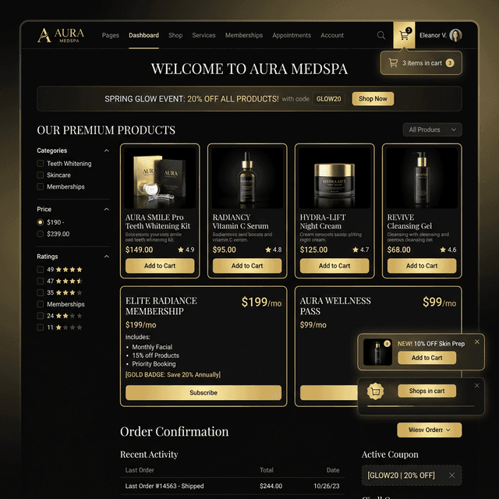This screenshot has height=499, width=499.
Task: Check the Skincare category box
Action: pyautogui.click(x=40, y=175)
